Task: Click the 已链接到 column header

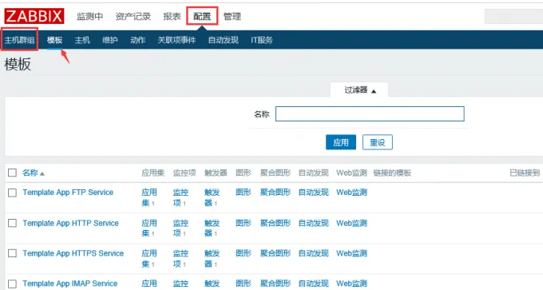Action: 525,173
